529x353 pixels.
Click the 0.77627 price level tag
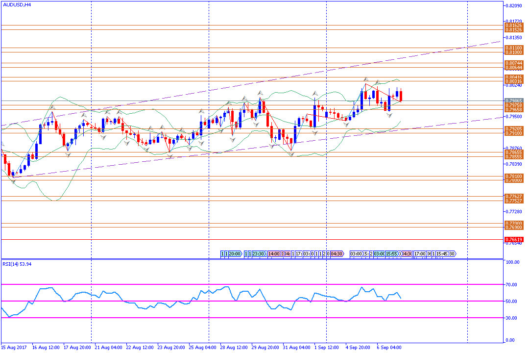(512, 197)
